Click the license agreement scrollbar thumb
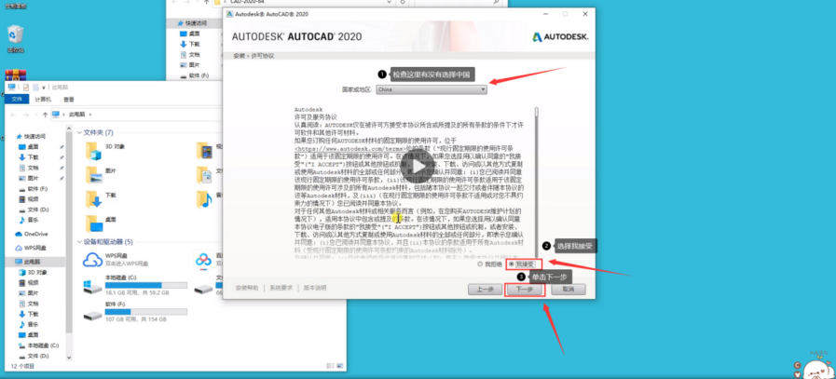The height and width of the screenshot is (379, 836). tap(536, 112)
